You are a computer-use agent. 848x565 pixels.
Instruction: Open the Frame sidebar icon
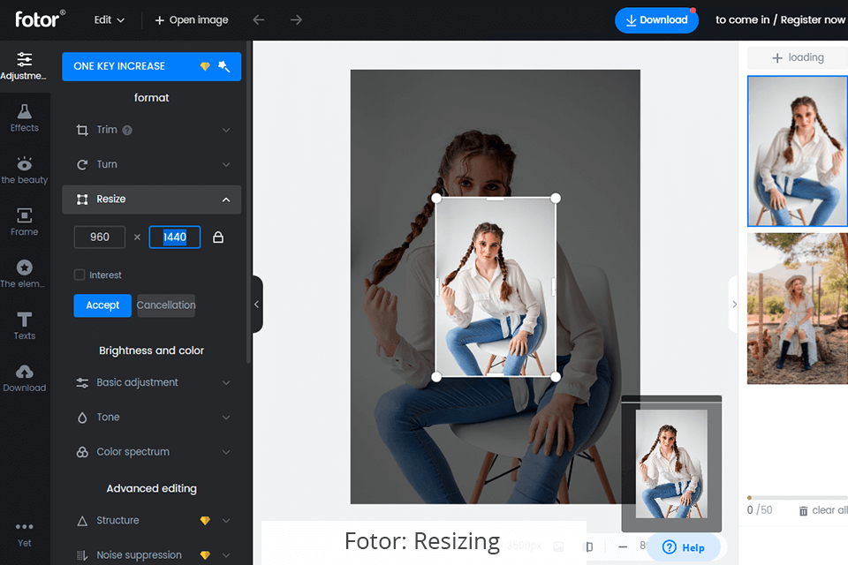click(x=25, y=215)
